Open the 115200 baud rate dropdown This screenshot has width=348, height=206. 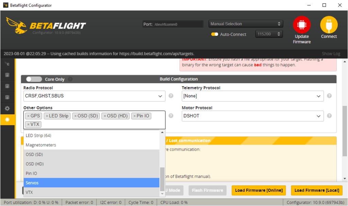point(269,34)
